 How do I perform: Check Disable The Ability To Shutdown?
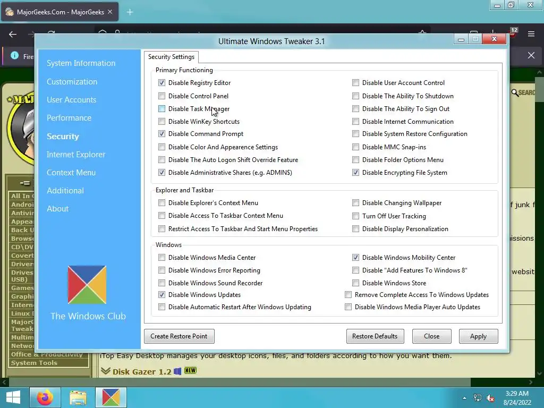pos(355,96)
